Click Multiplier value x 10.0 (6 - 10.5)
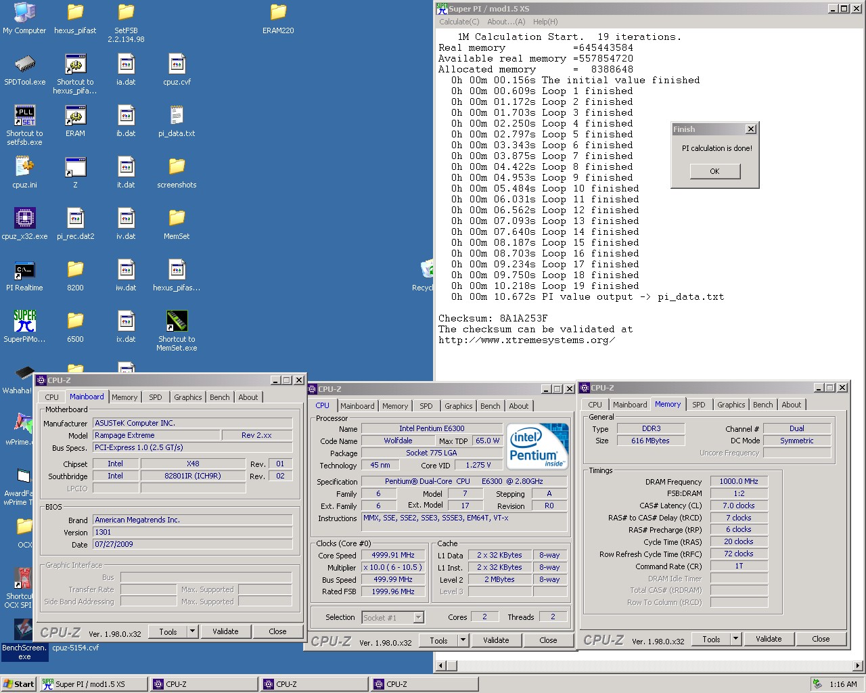This screenshot has height=693, width=866. click(x=393, y=567)
